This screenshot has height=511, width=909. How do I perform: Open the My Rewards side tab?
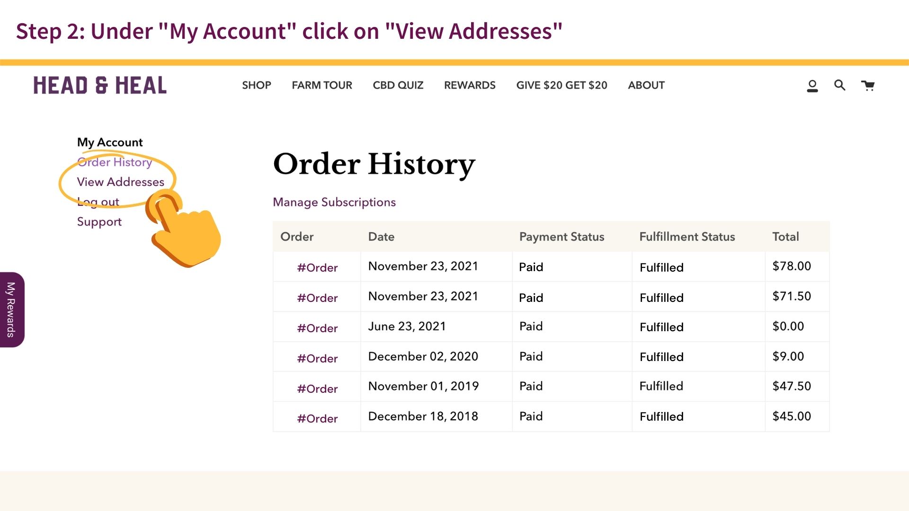[11, 309]
